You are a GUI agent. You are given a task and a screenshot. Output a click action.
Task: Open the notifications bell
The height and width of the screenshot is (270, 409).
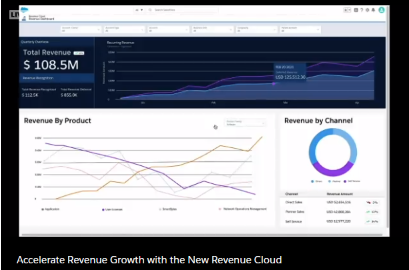(x=373, y=10)
